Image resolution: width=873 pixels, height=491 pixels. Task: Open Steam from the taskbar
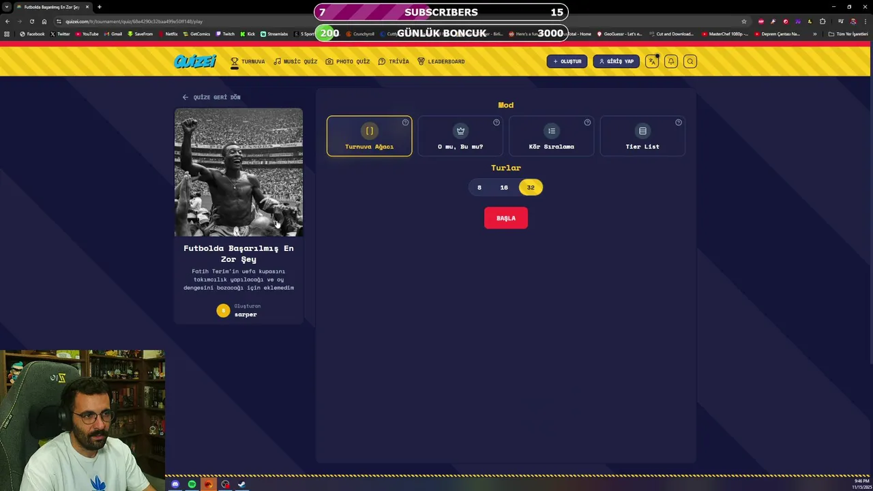click(x=241, y=484)
